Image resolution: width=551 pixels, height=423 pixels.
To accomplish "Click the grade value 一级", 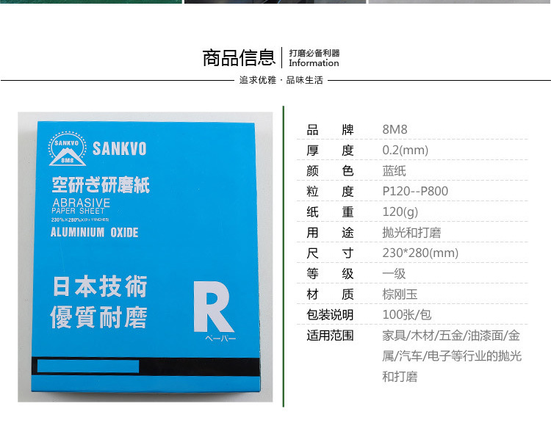I will click(394, 274).
